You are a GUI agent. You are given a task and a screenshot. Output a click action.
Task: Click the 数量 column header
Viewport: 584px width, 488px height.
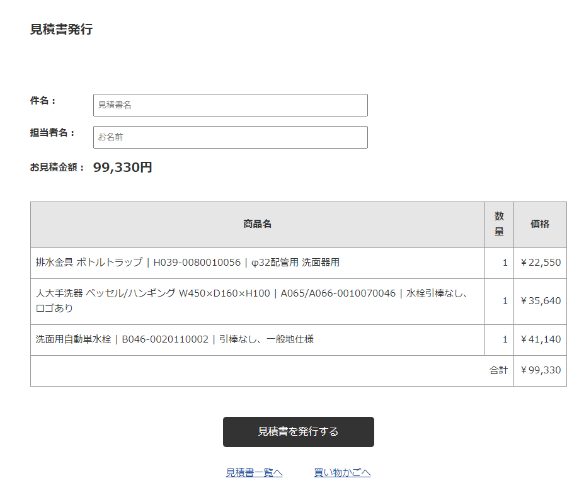(x=499, y=224)
